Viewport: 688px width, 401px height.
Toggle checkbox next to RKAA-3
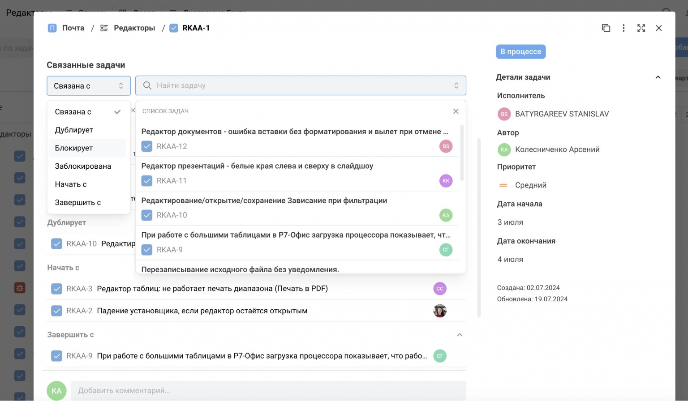click(56, 289)
